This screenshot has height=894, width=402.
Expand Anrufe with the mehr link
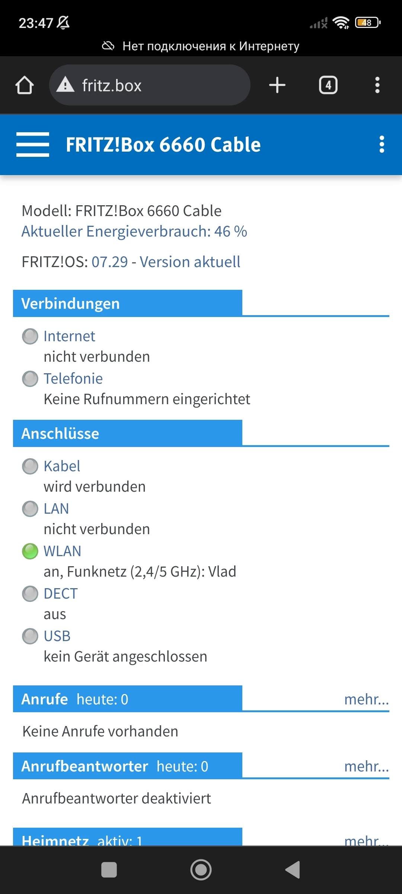pyautogui.click(x=366, y=699)
